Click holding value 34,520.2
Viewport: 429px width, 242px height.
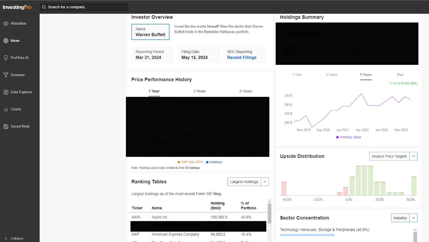pos(218,234)
